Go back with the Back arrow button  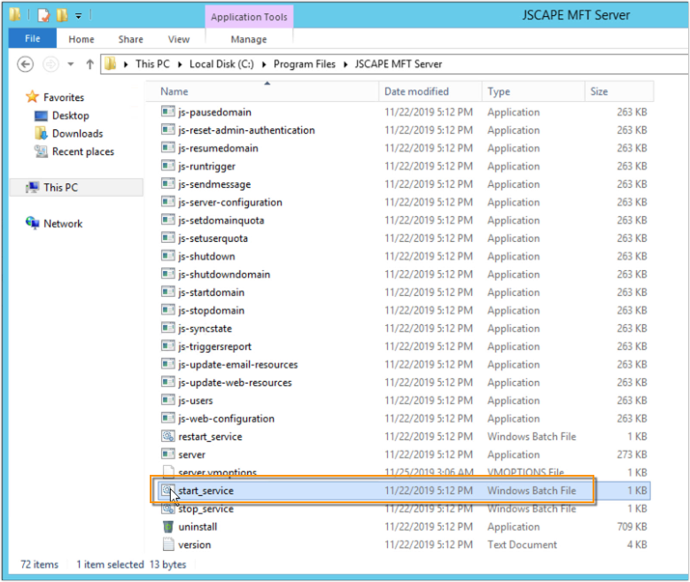pos(25,65)
